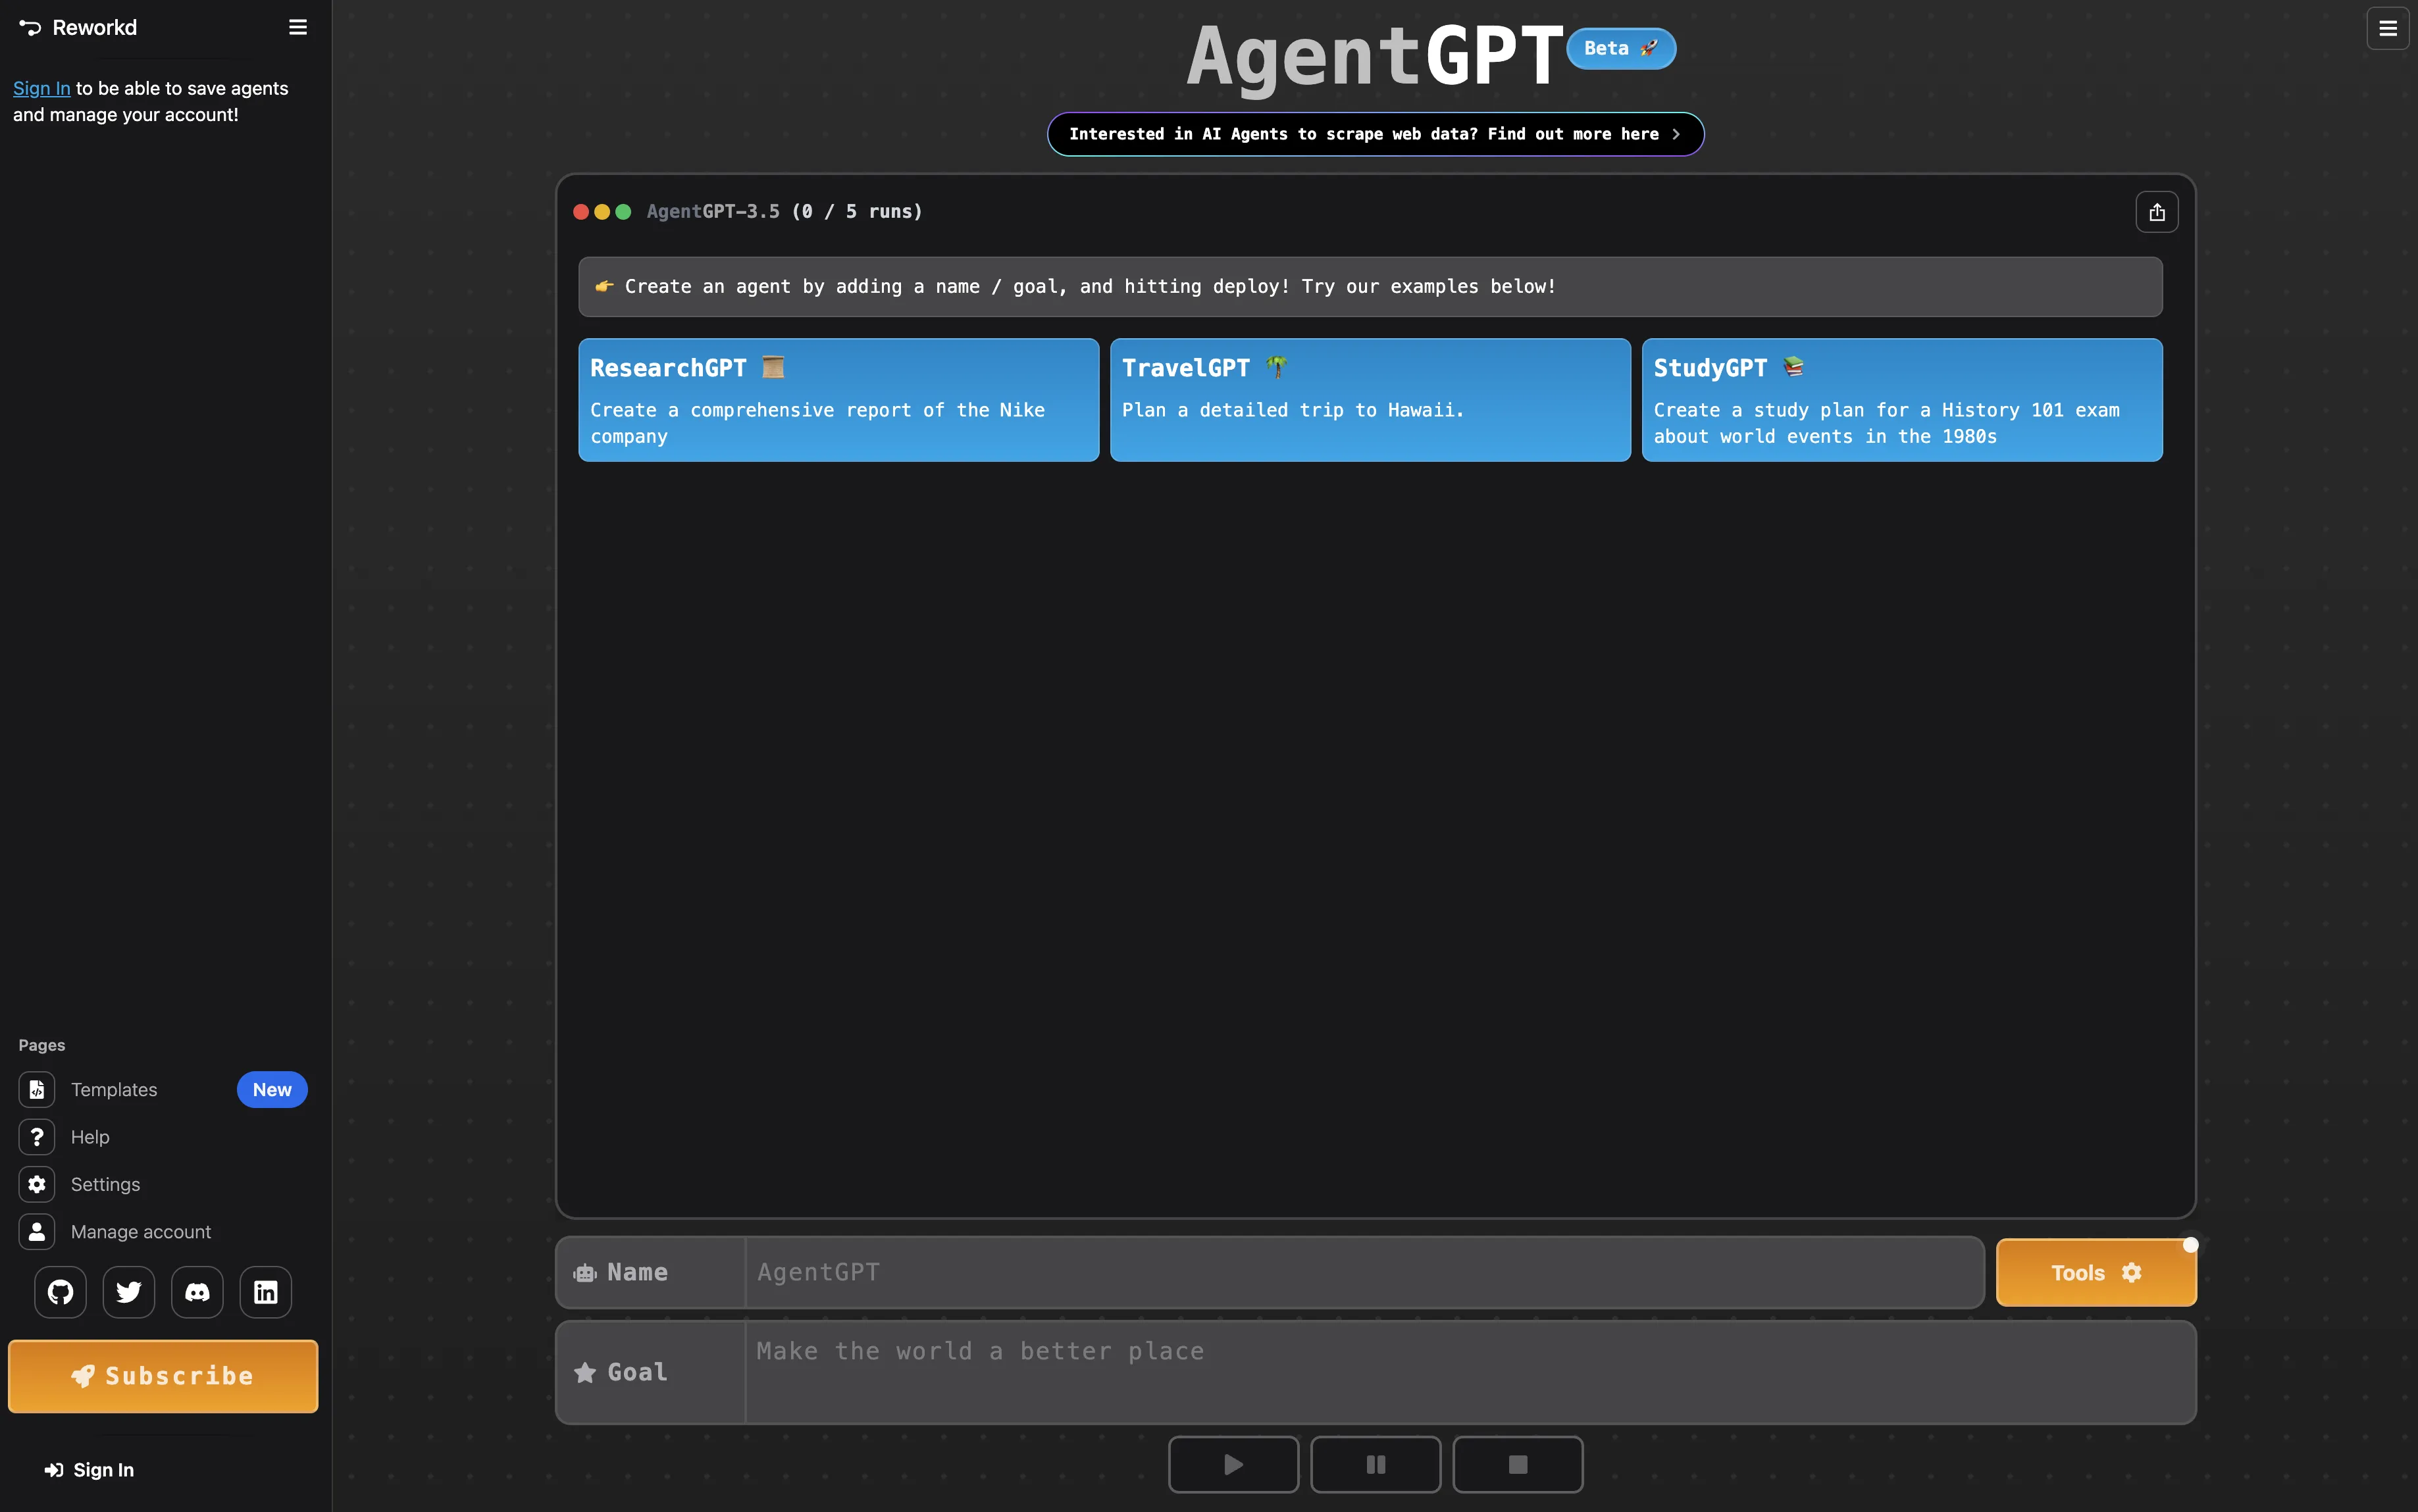Screen dimensions: 2418x1512
Task: Open the right-side hamburger menu
Action: (2387, 28)
